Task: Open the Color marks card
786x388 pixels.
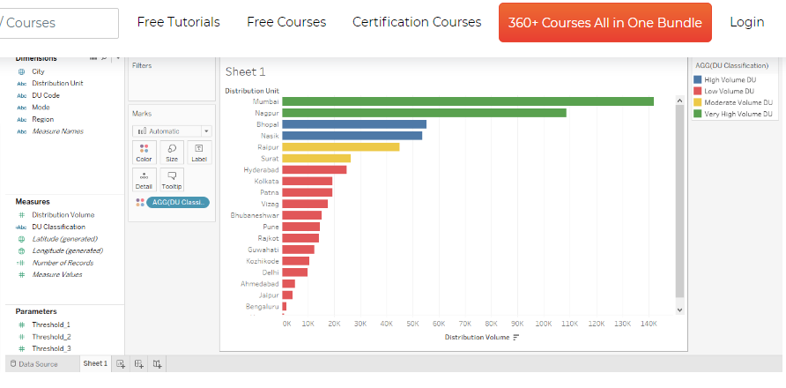Action: (144, 152)
